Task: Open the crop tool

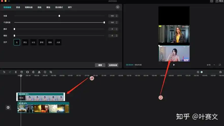Action: pos(51,72)
